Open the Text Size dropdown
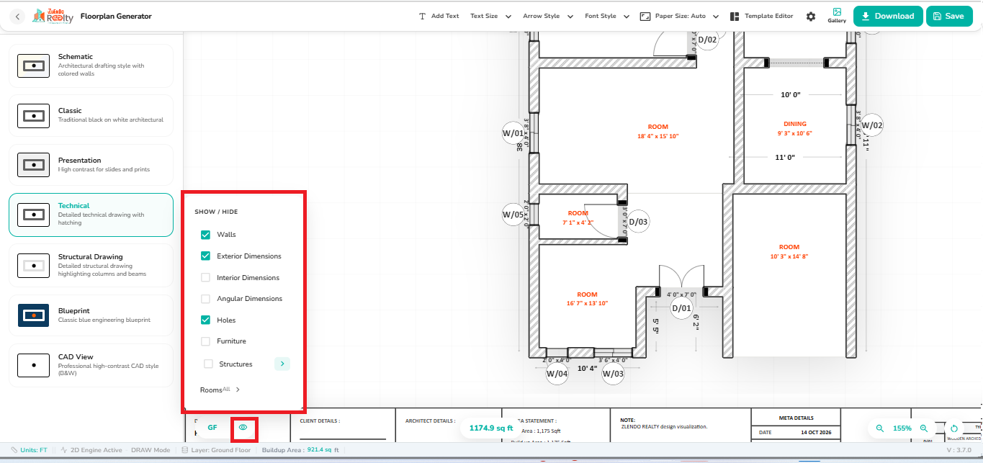Screen dimensions: 983x463 [x=490, y=16]
